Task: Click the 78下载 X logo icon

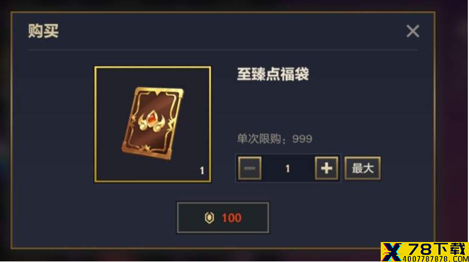Action: [393, 252]
